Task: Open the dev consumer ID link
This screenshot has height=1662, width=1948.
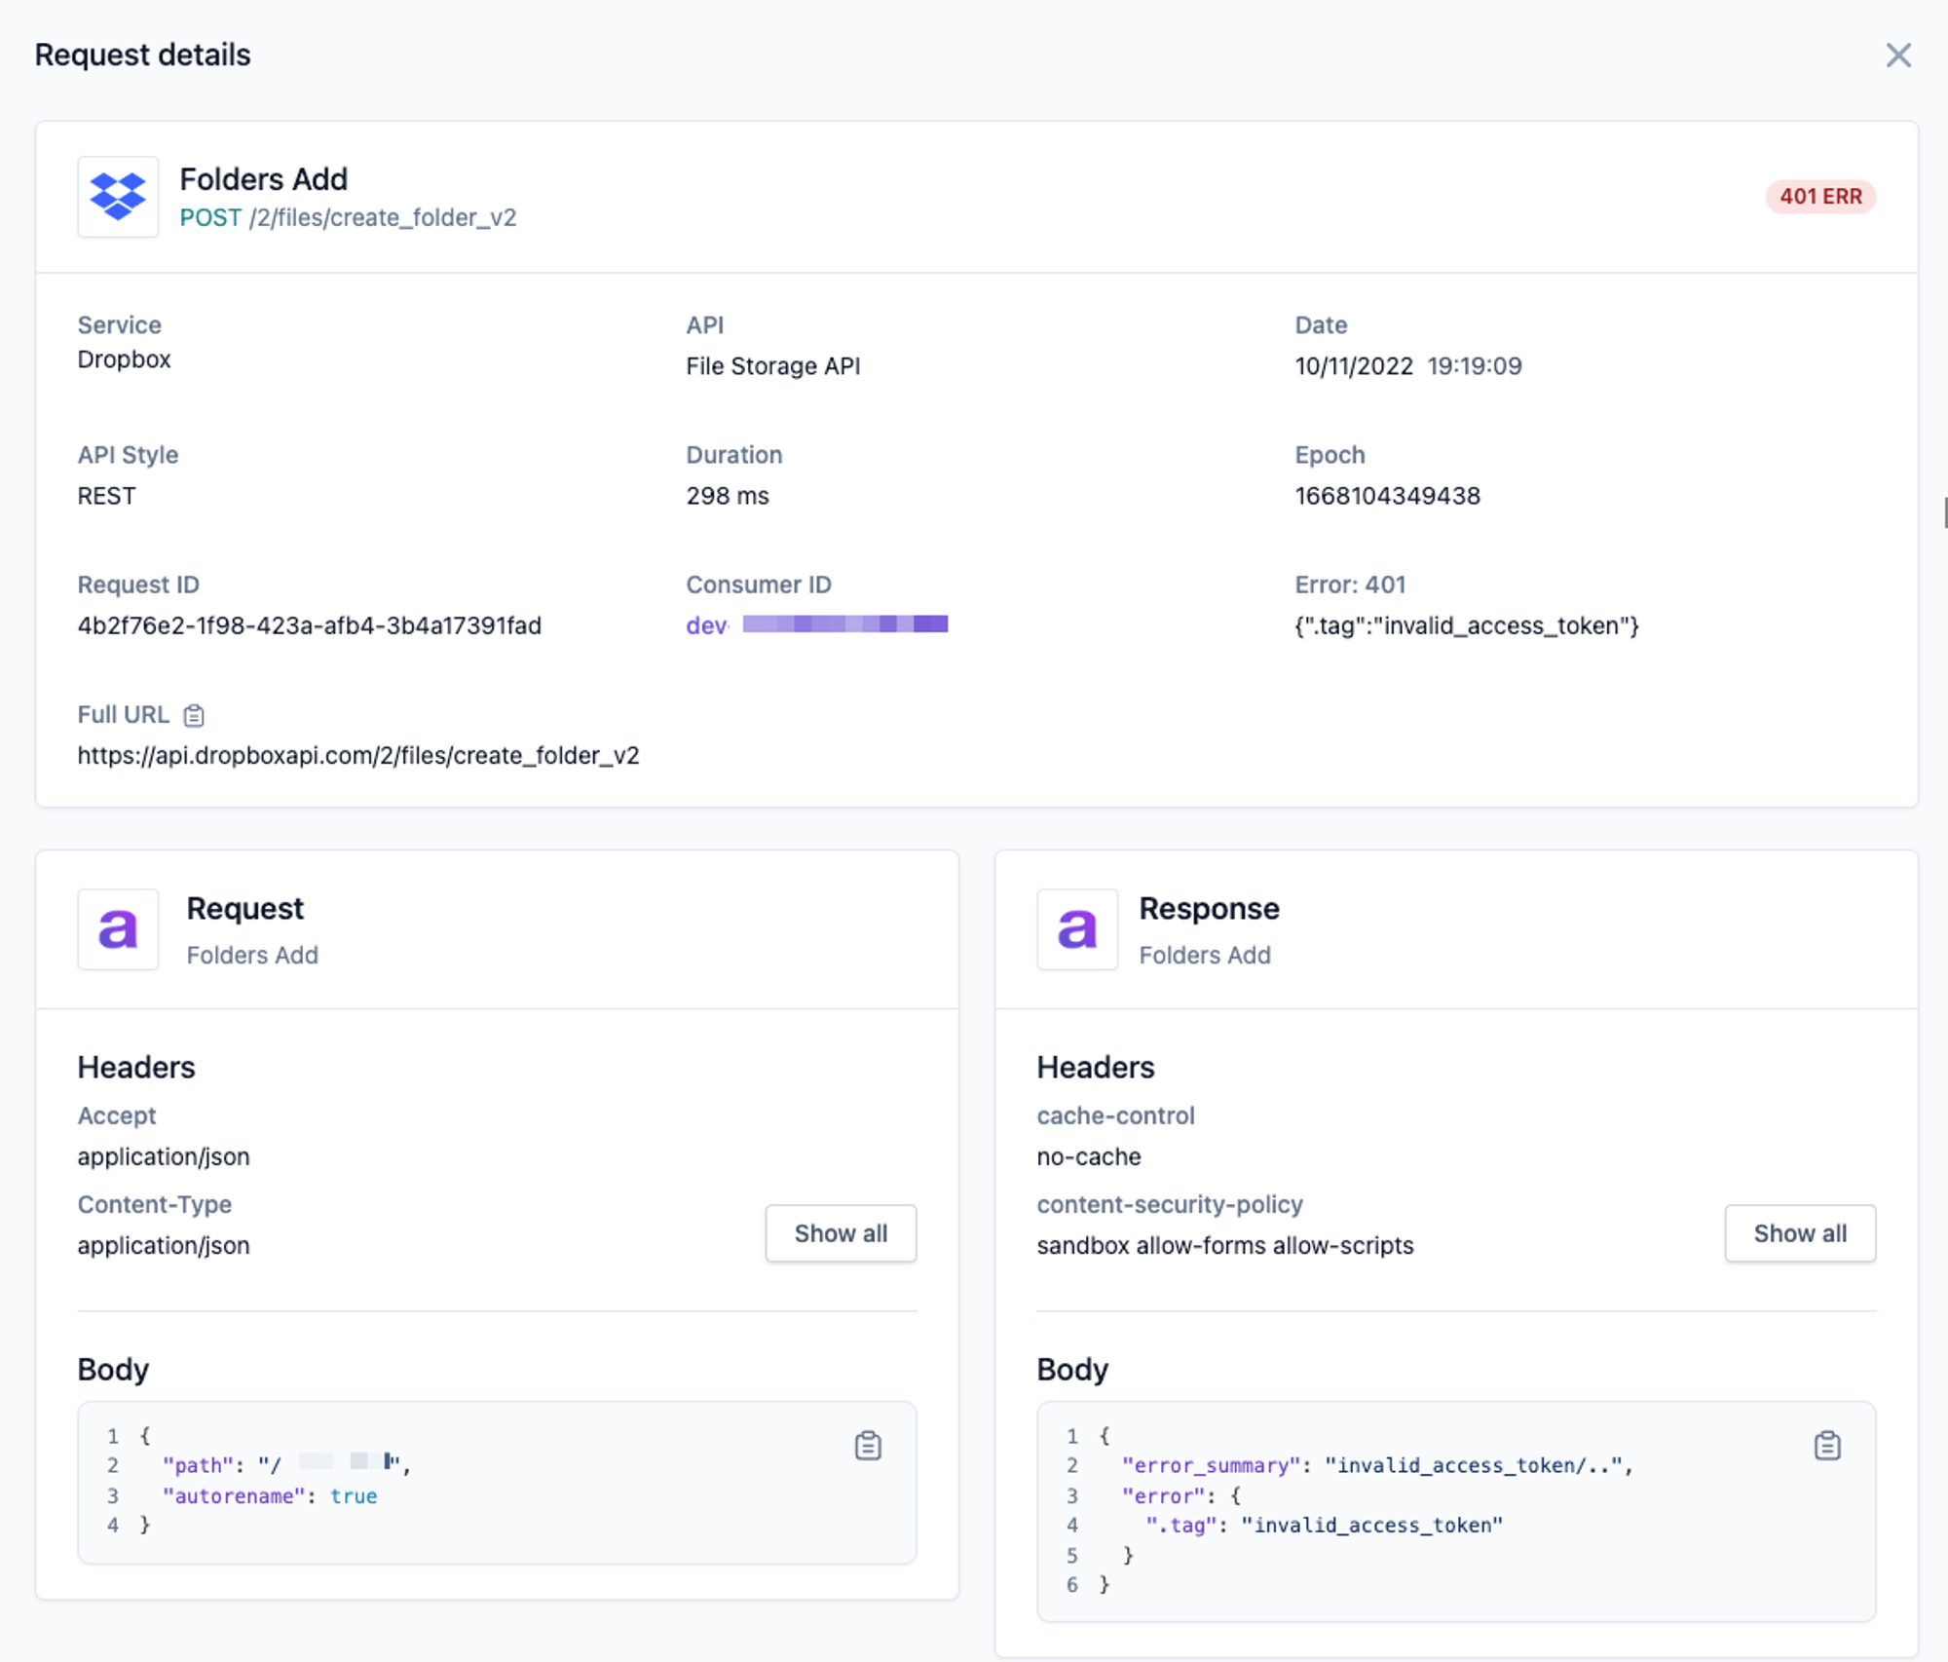Action: [x=816, y=624]
